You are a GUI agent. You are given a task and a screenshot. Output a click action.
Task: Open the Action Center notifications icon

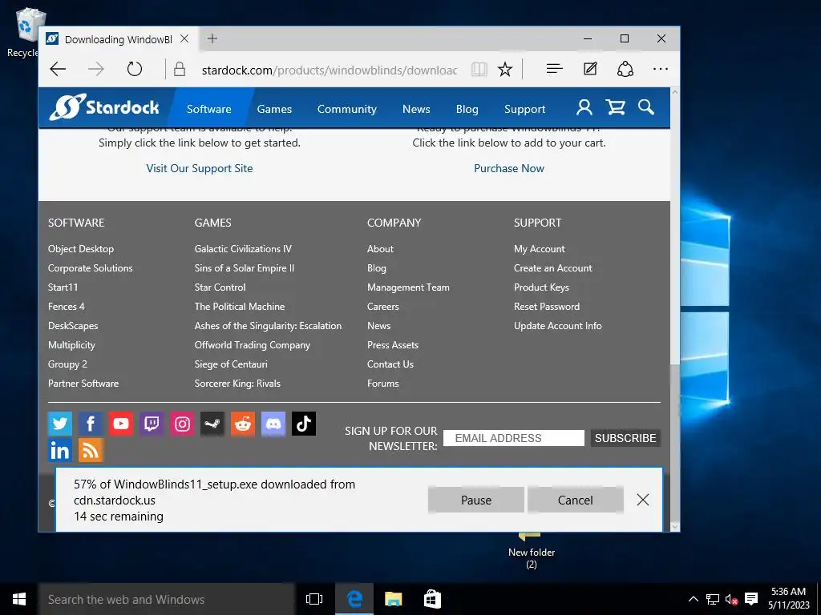751,599
